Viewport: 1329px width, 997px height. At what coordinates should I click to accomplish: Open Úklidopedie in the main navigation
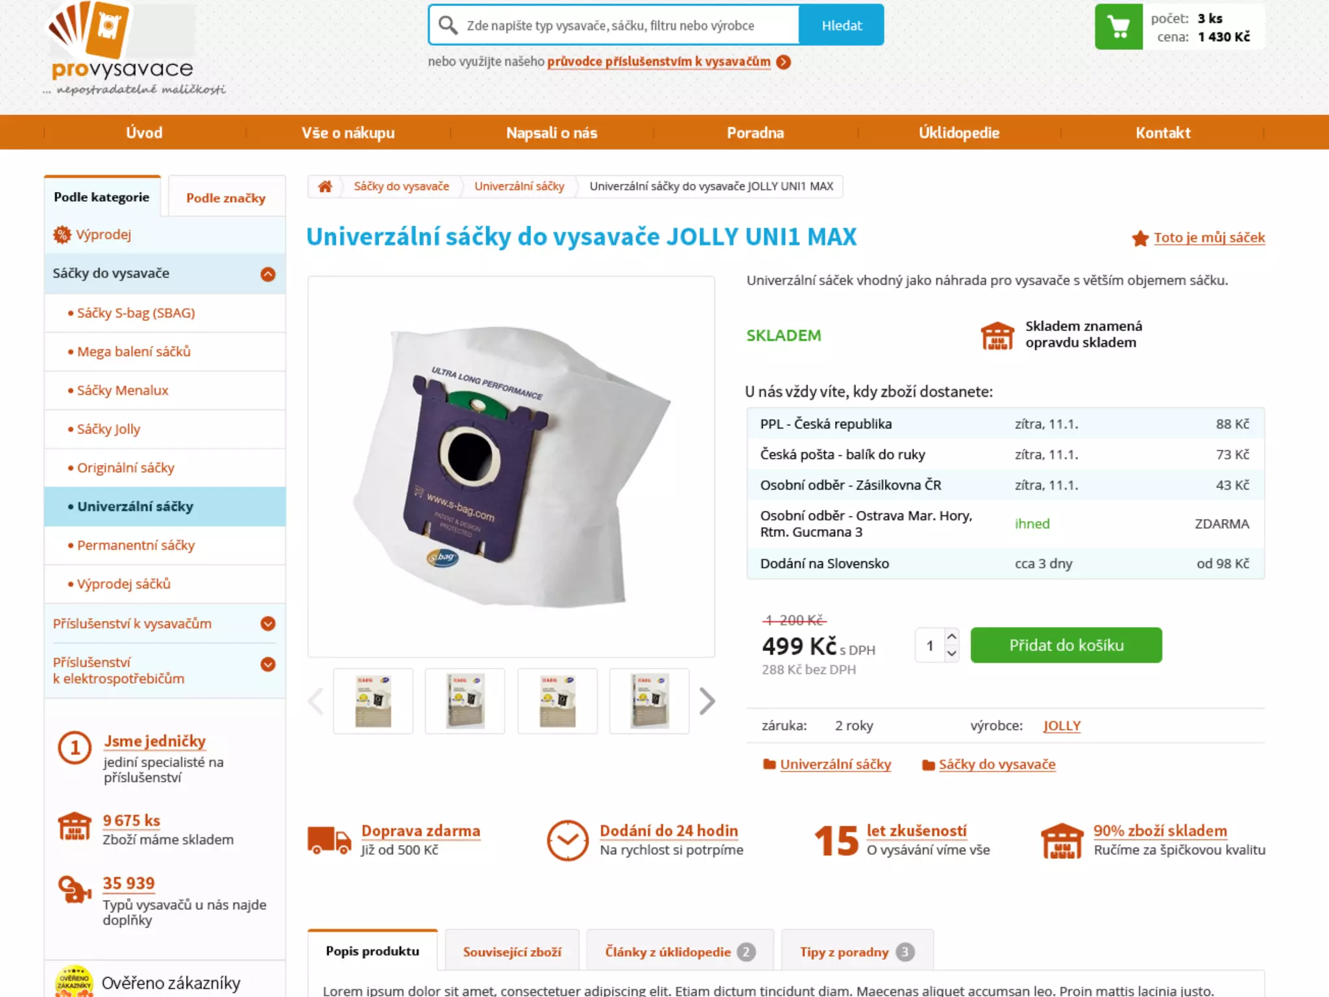click(959, 132)
